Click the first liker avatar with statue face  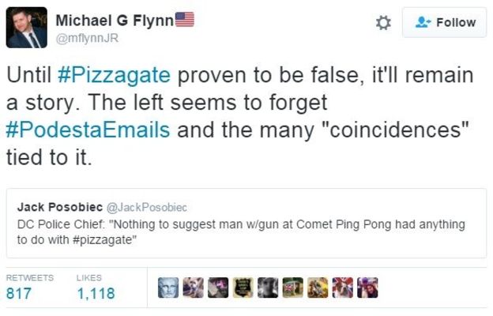(x=168, y=288)
